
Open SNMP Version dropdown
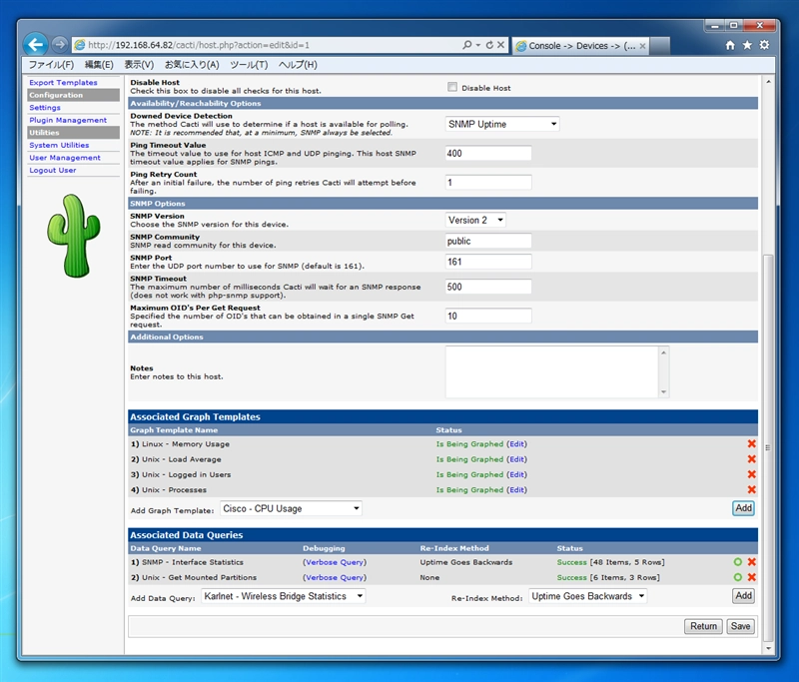475,220
